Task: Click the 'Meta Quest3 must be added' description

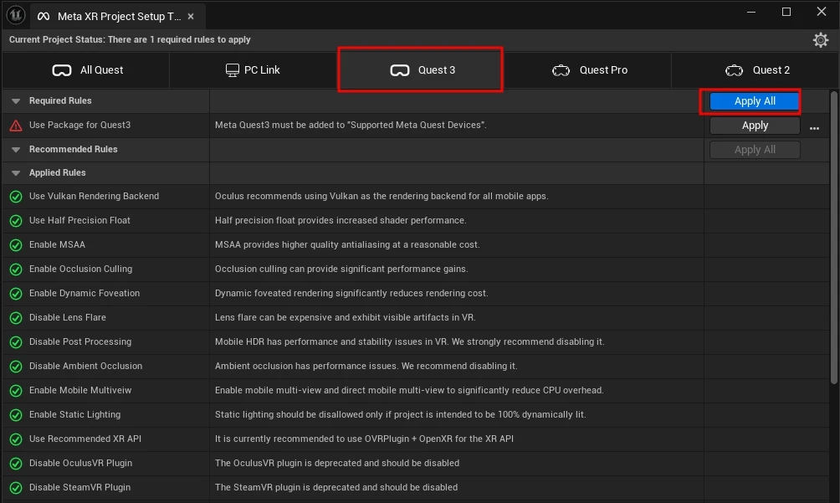Action: 351,125
